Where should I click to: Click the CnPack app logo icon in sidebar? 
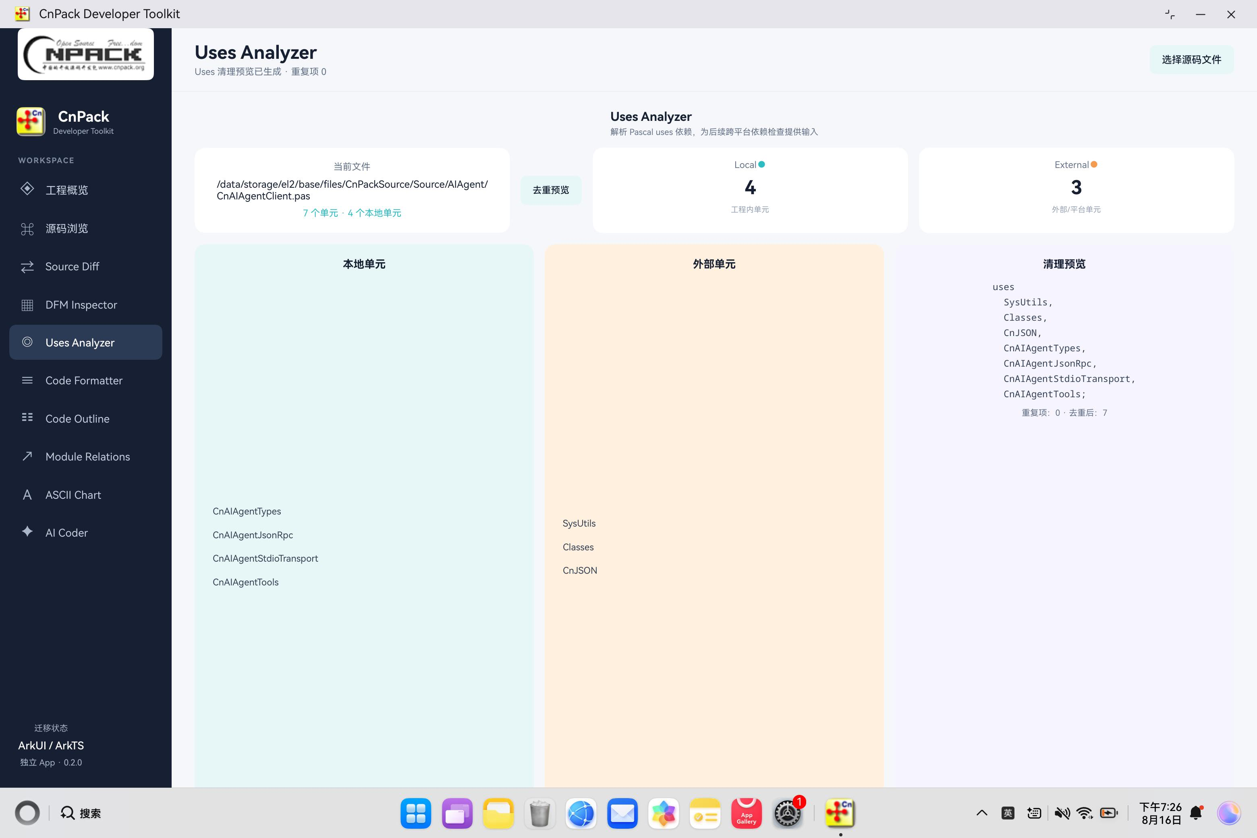(x=31, y=121)
